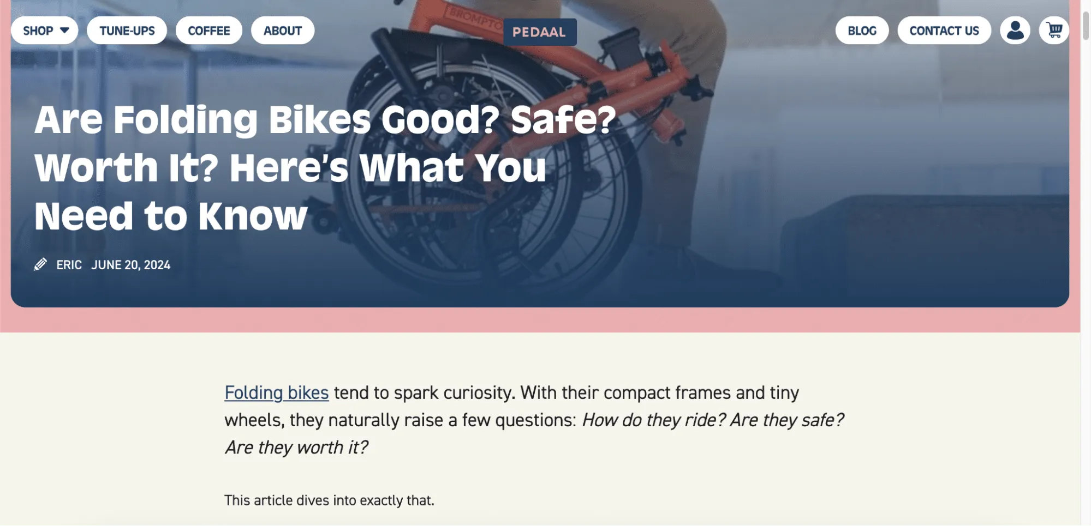
Task: Click the pencil icon beside the author name
Action: (x=40, y=265)
